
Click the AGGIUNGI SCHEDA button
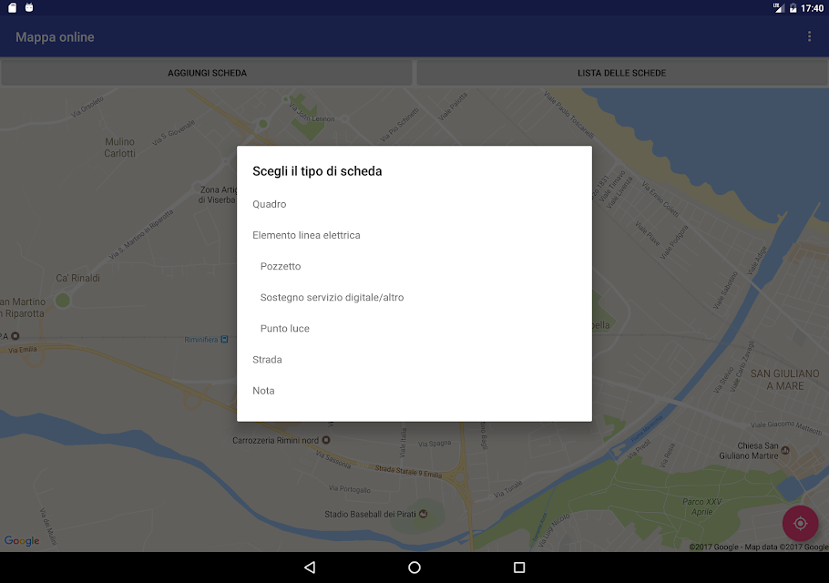pyautogui.click(x=207, y=73)
